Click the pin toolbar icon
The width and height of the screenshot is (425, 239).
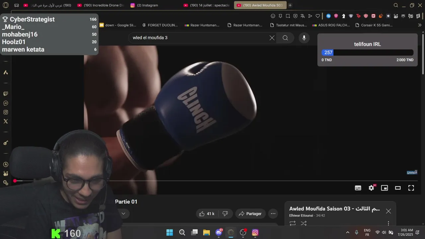[x=280, y=16]
